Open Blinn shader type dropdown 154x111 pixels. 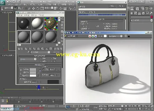pyautogui.click(x=35, y=59)
